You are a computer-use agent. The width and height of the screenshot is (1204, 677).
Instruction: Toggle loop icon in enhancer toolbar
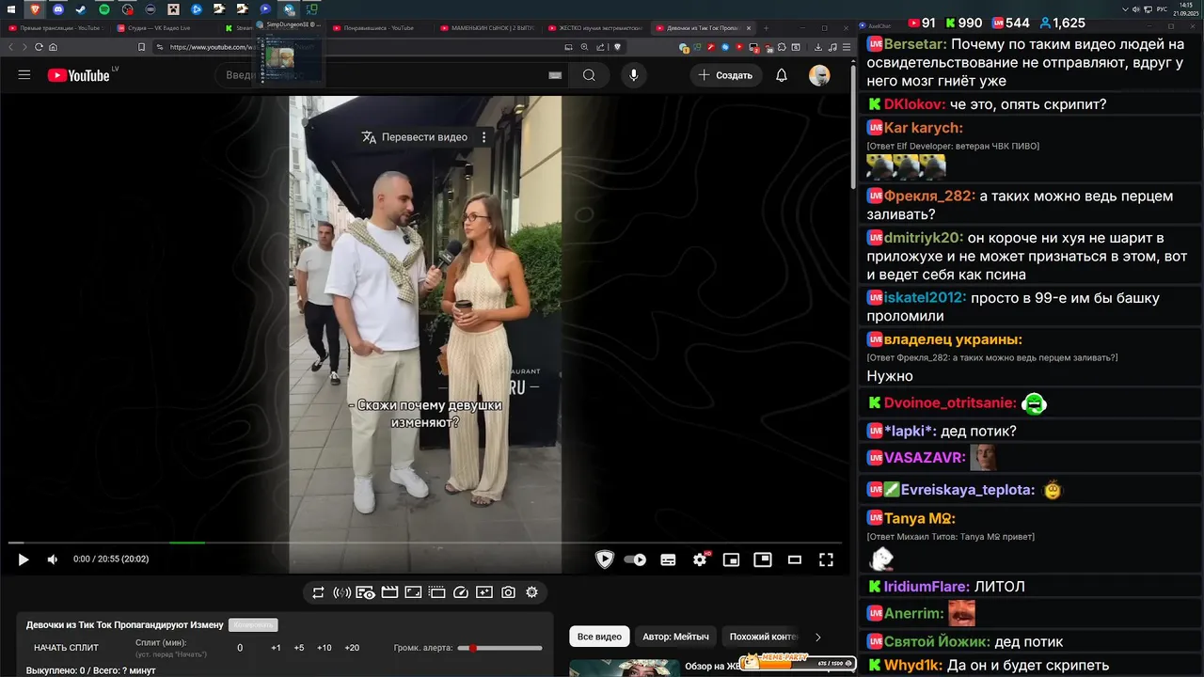[318, 592]
